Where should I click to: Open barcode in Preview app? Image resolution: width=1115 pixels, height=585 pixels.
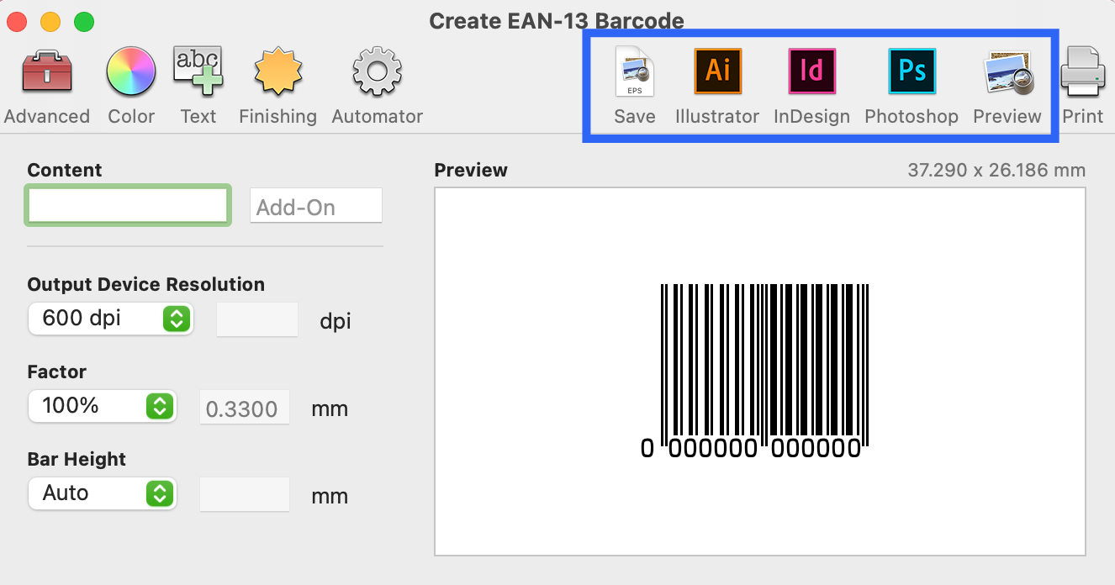(x=1007, y=87)
